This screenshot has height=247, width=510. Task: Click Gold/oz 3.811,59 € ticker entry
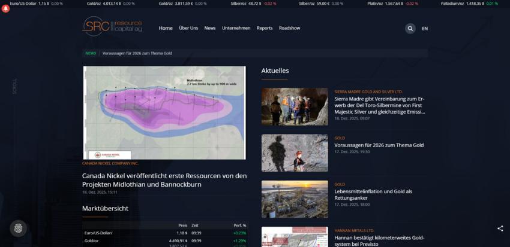182,3
